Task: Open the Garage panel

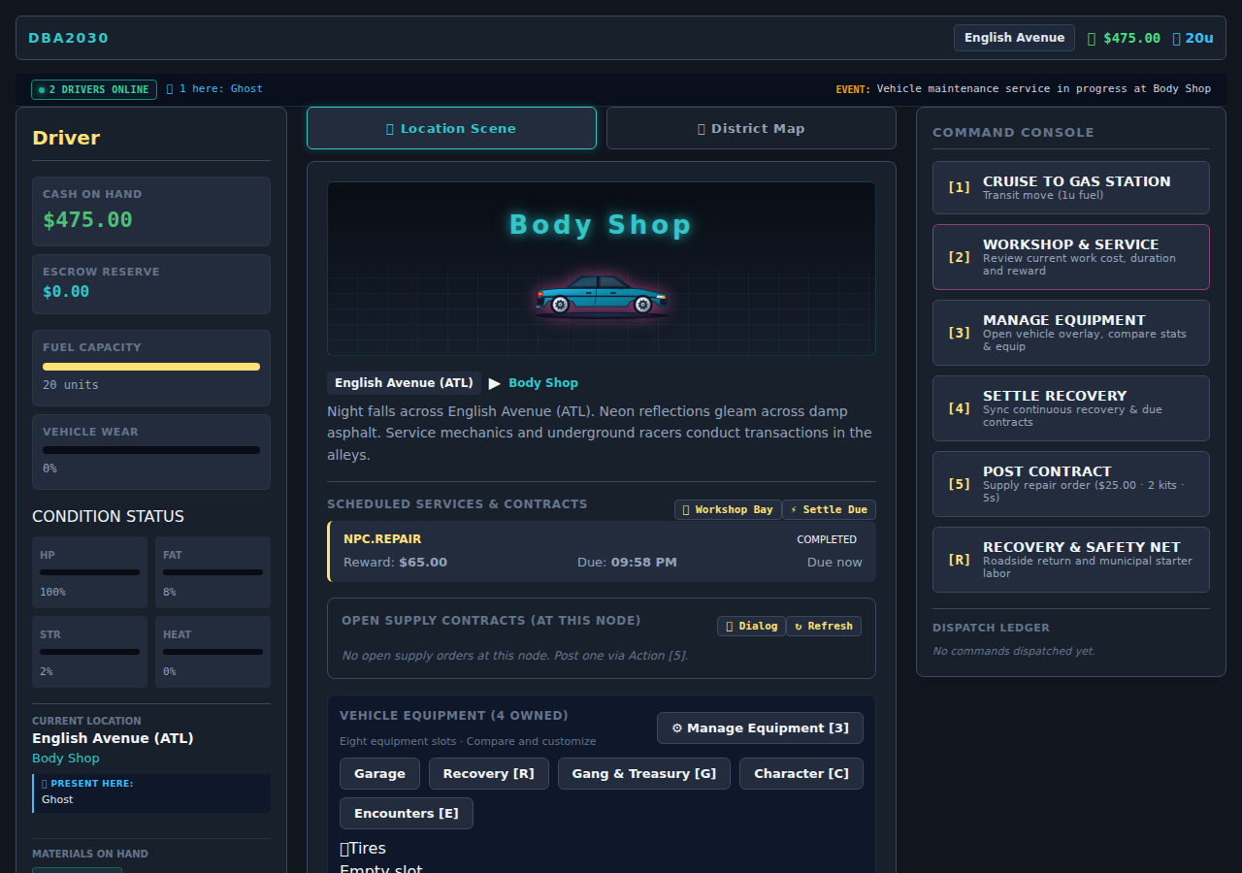Action: click(x=379, y=773)
